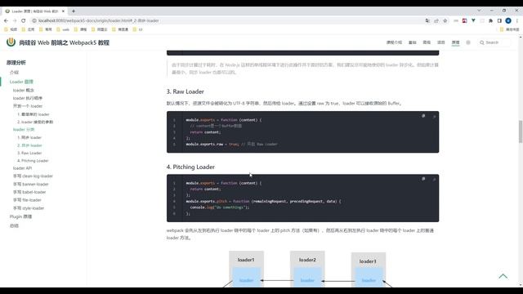Toggle the browser side panel icon

point(499,20)
